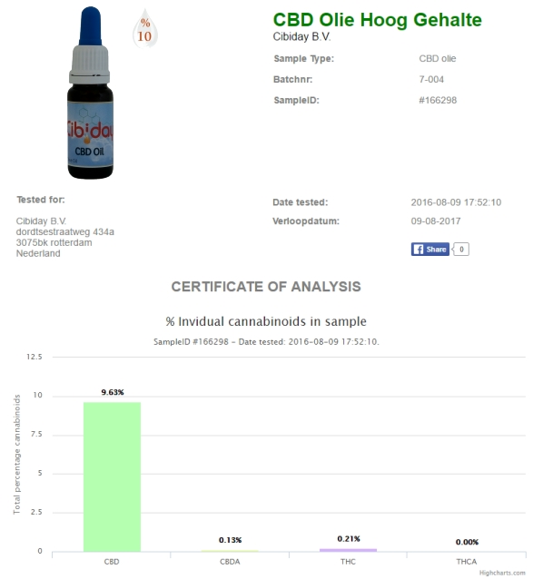
Task: Click the 9.63% data label
Action: [113, 392]
